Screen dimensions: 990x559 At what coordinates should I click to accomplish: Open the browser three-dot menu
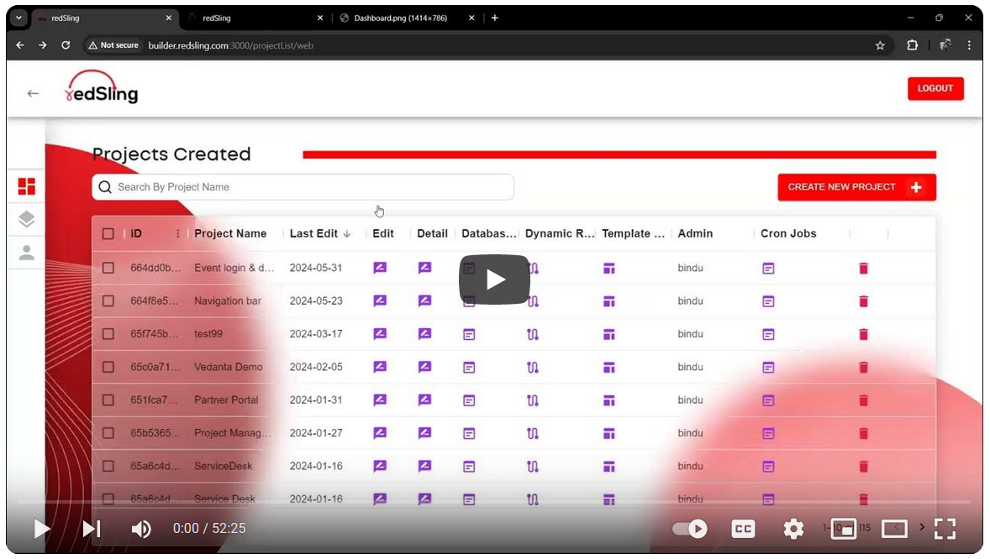[969, 45]
